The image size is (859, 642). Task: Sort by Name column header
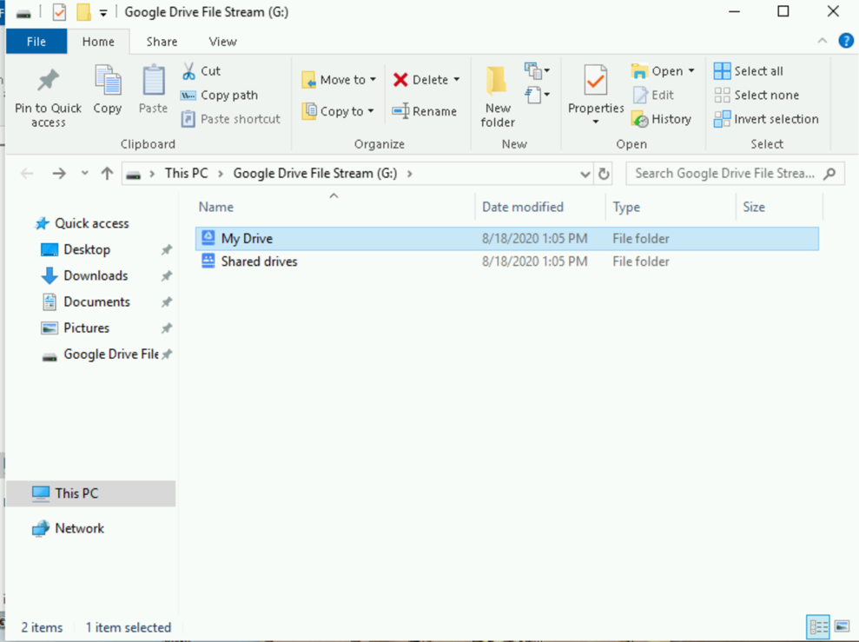click(216, 207)
